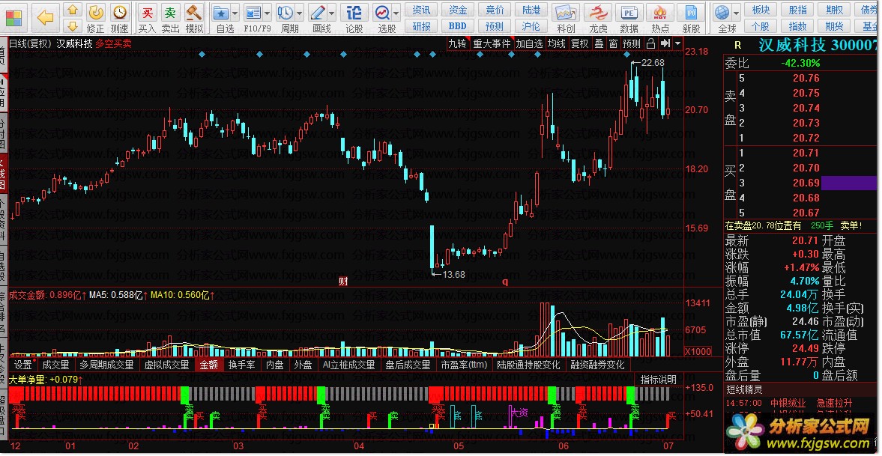The image size is (882, 456).
Task: Go back with the yellow left arrow
Action: 45,17
